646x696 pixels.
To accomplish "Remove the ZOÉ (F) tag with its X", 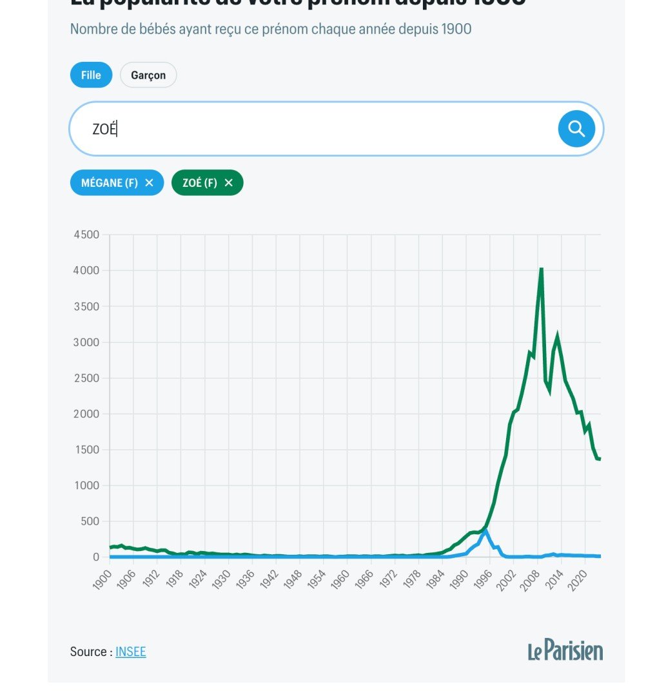I will [229, 182].
